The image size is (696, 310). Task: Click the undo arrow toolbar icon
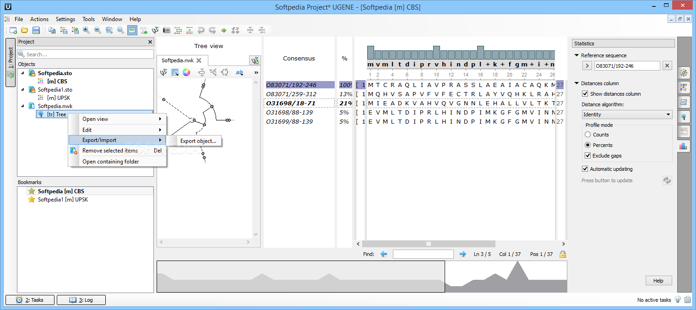201,30
